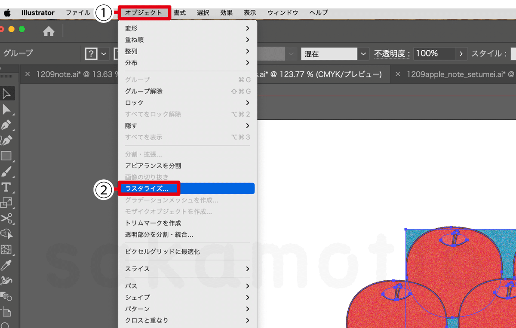The height and width of the screenshot is (328, 516).
Task: Expand the opacity slider arrow
Action: 461,54
